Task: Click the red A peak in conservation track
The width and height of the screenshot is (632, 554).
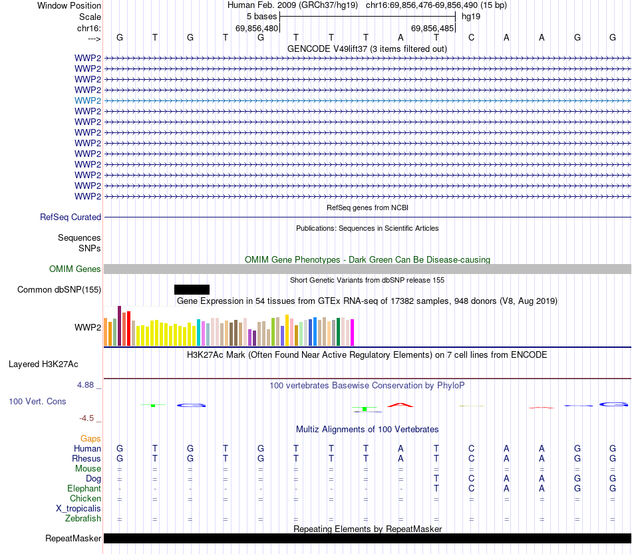Action: [400, 405]
